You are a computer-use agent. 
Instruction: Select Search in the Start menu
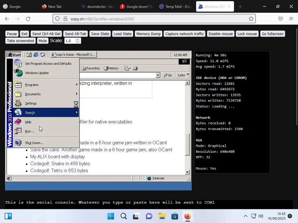46,112
